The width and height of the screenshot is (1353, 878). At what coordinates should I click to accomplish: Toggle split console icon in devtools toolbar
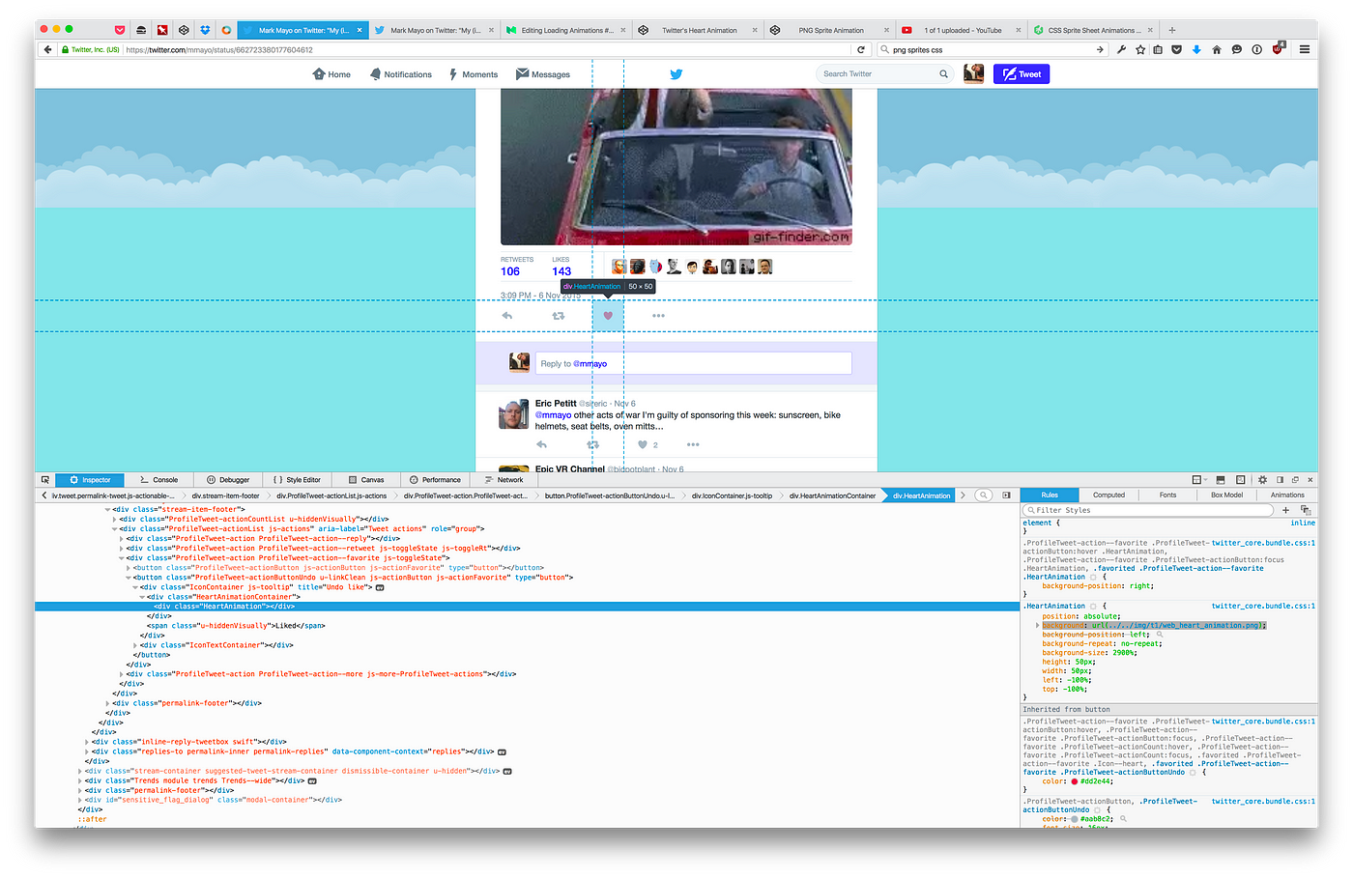tap(1221, 480)
